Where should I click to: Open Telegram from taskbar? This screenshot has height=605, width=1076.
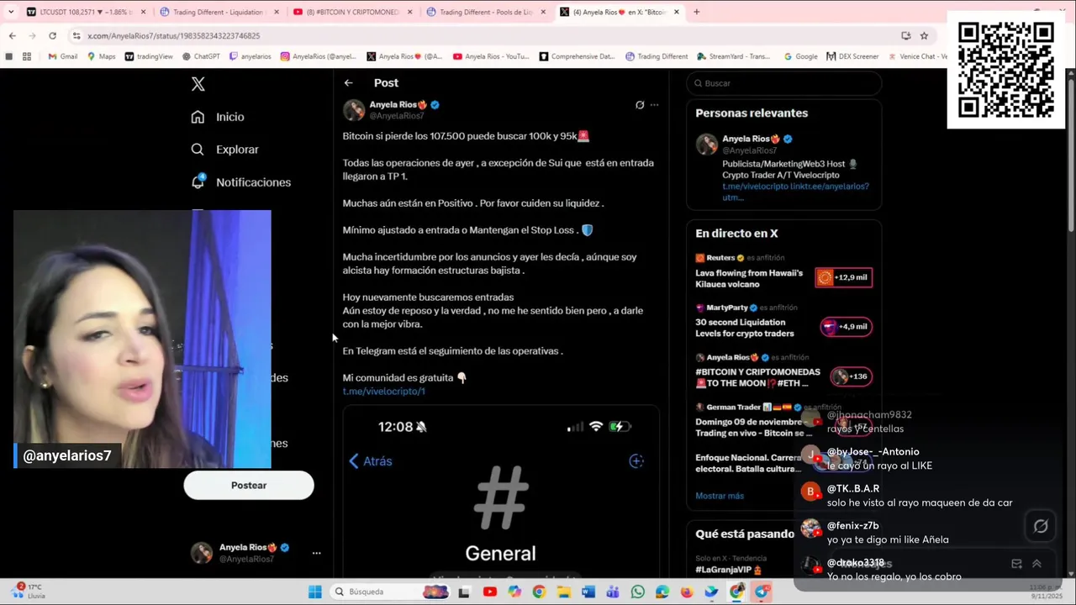pos(762,592)
